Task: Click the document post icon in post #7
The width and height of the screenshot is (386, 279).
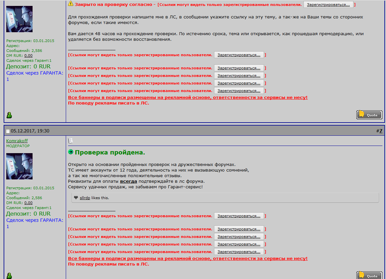Action: point(70,141)
